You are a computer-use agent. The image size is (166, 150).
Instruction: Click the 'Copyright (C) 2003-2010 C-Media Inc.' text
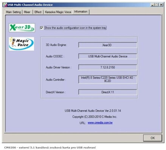[x=95, y=117]
